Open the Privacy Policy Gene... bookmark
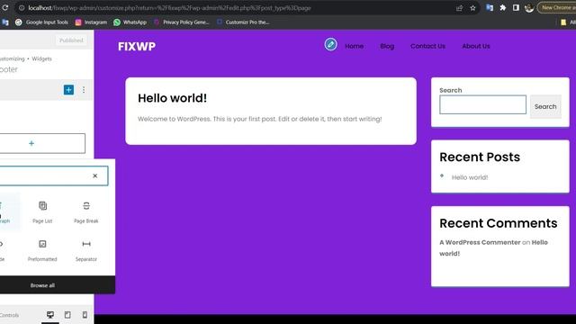The width and height of the screenshot is (576, 324). pyautogui.click(x=182, y=22)
